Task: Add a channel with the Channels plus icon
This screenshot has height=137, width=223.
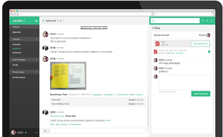Action: pyautogui.click(x=37, y=39)
